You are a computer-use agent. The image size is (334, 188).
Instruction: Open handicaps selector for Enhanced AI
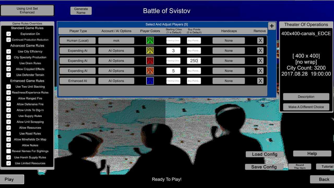229,81
